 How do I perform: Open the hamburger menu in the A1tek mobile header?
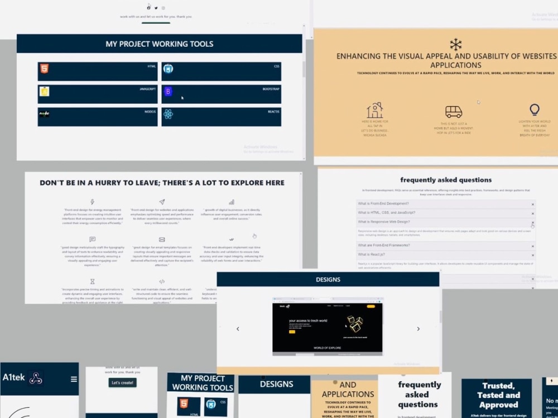[74, 379]
